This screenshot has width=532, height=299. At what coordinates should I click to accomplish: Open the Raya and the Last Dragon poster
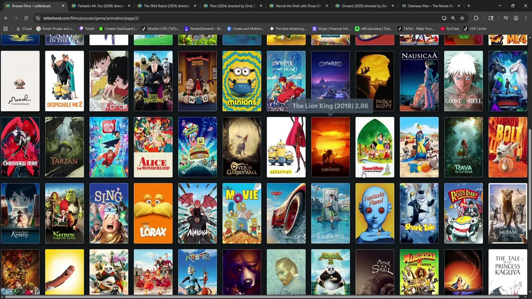[x=463, y=147]
